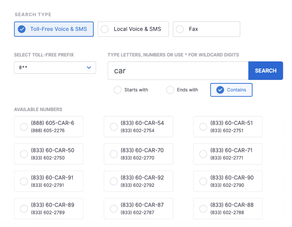Image resolution: width=292 pixels, height=227 pixels.
Task: Pick number (833) 60-CAR-50
Action: (x=48, y=154)
